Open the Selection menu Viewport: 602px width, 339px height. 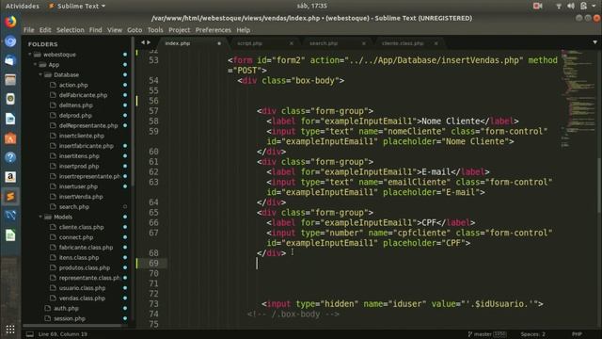71,30
